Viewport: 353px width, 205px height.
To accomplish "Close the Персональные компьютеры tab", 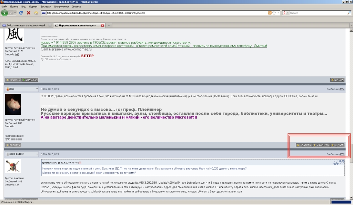I will (102, 25).
